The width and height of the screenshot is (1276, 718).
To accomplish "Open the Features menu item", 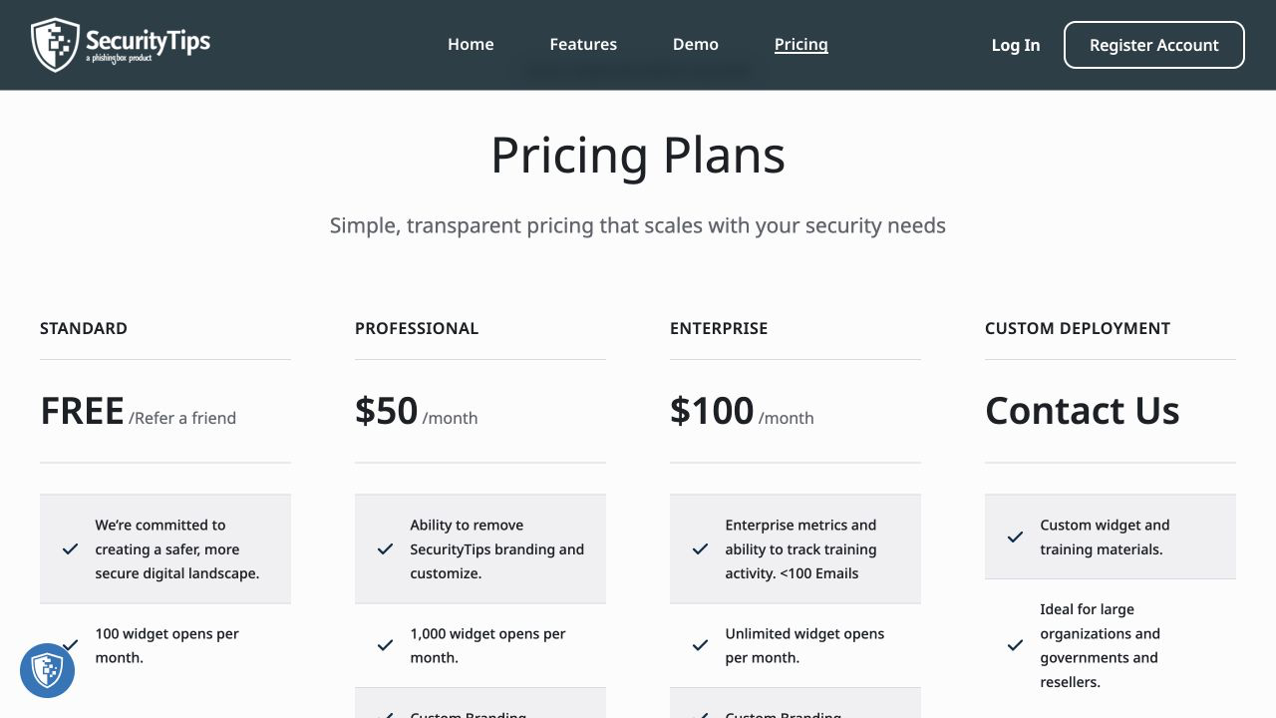I will [583, 44].
